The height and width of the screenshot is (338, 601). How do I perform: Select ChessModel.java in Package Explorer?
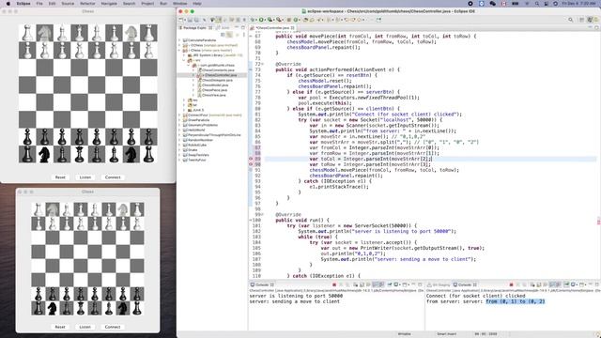(214, 85)
